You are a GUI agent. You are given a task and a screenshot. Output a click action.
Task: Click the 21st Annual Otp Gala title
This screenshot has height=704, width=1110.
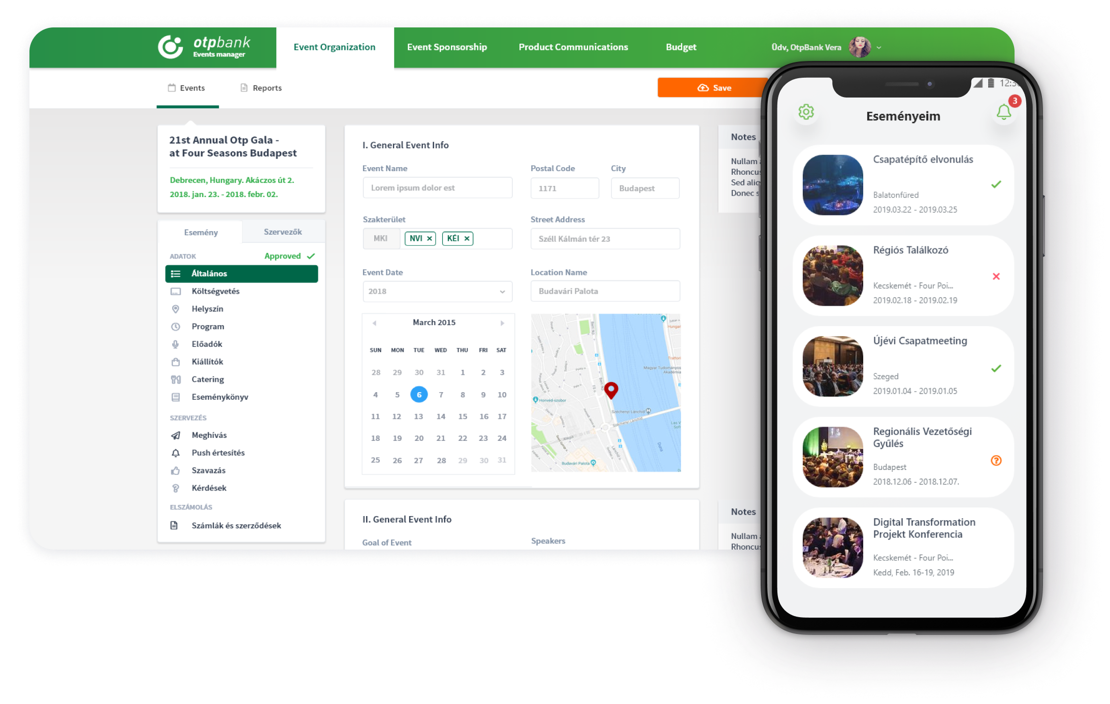(x=233, y=147)
